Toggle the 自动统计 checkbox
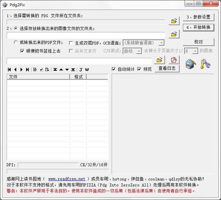This screenshot has height=200, width=221. pos(114,69)
